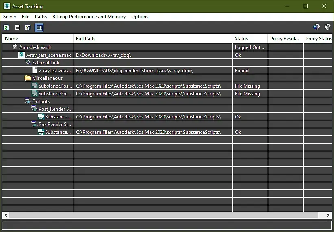Select the External Link node
The height and width of the screenshot is (232, 334).
[46, 63]
